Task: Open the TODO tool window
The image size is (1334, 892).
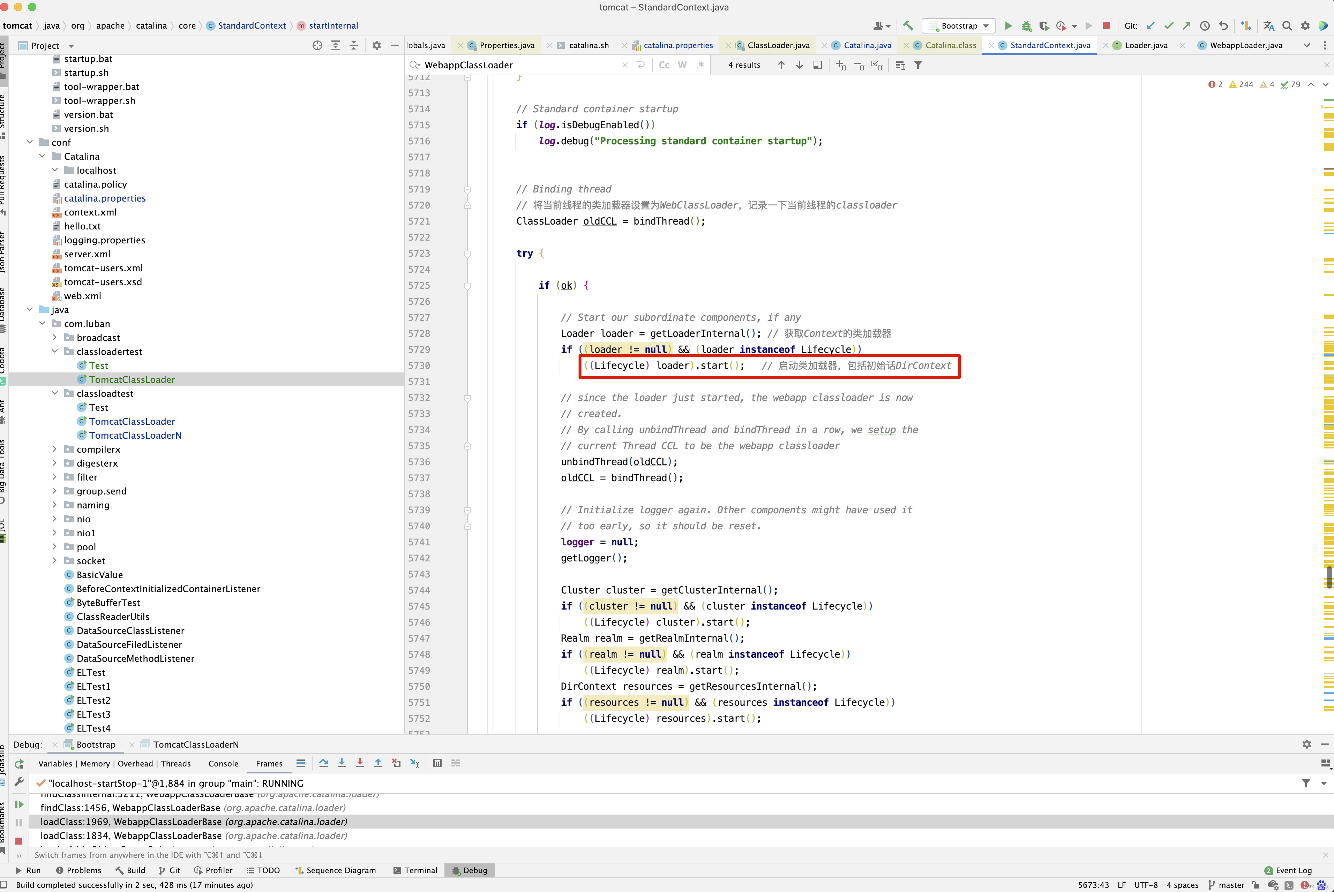Action: coord(263,870)
